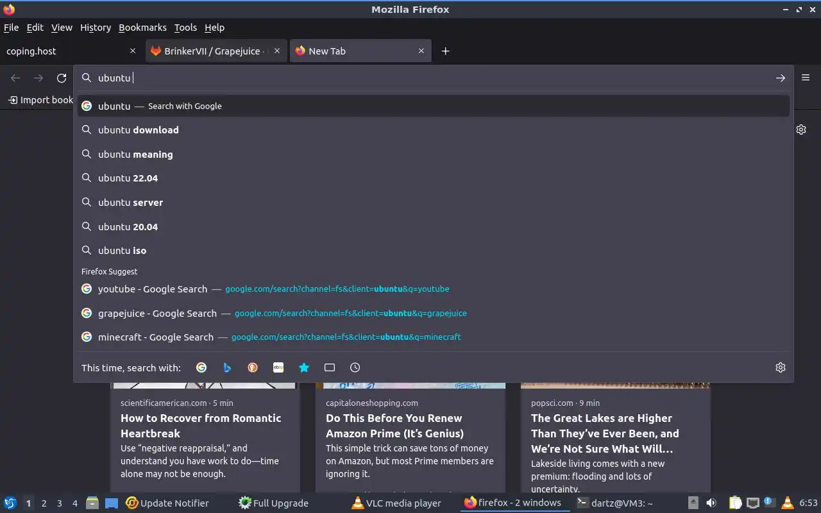Go back one page
The height and width of the screenshot is (513, 821).
coord(15,78)
